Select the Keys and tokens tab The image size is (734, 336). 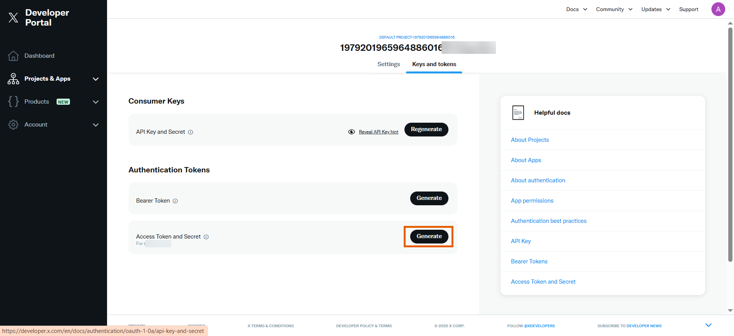coord(434,64)
